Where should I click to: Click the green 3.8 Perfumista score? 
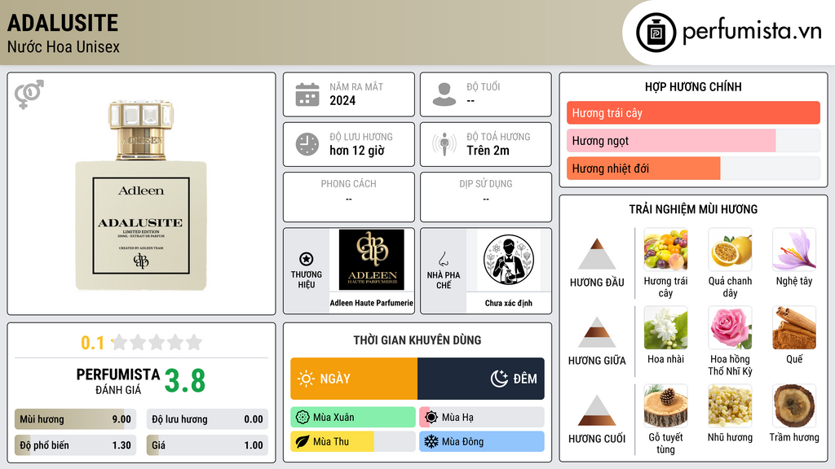click(x=185, y=381)
